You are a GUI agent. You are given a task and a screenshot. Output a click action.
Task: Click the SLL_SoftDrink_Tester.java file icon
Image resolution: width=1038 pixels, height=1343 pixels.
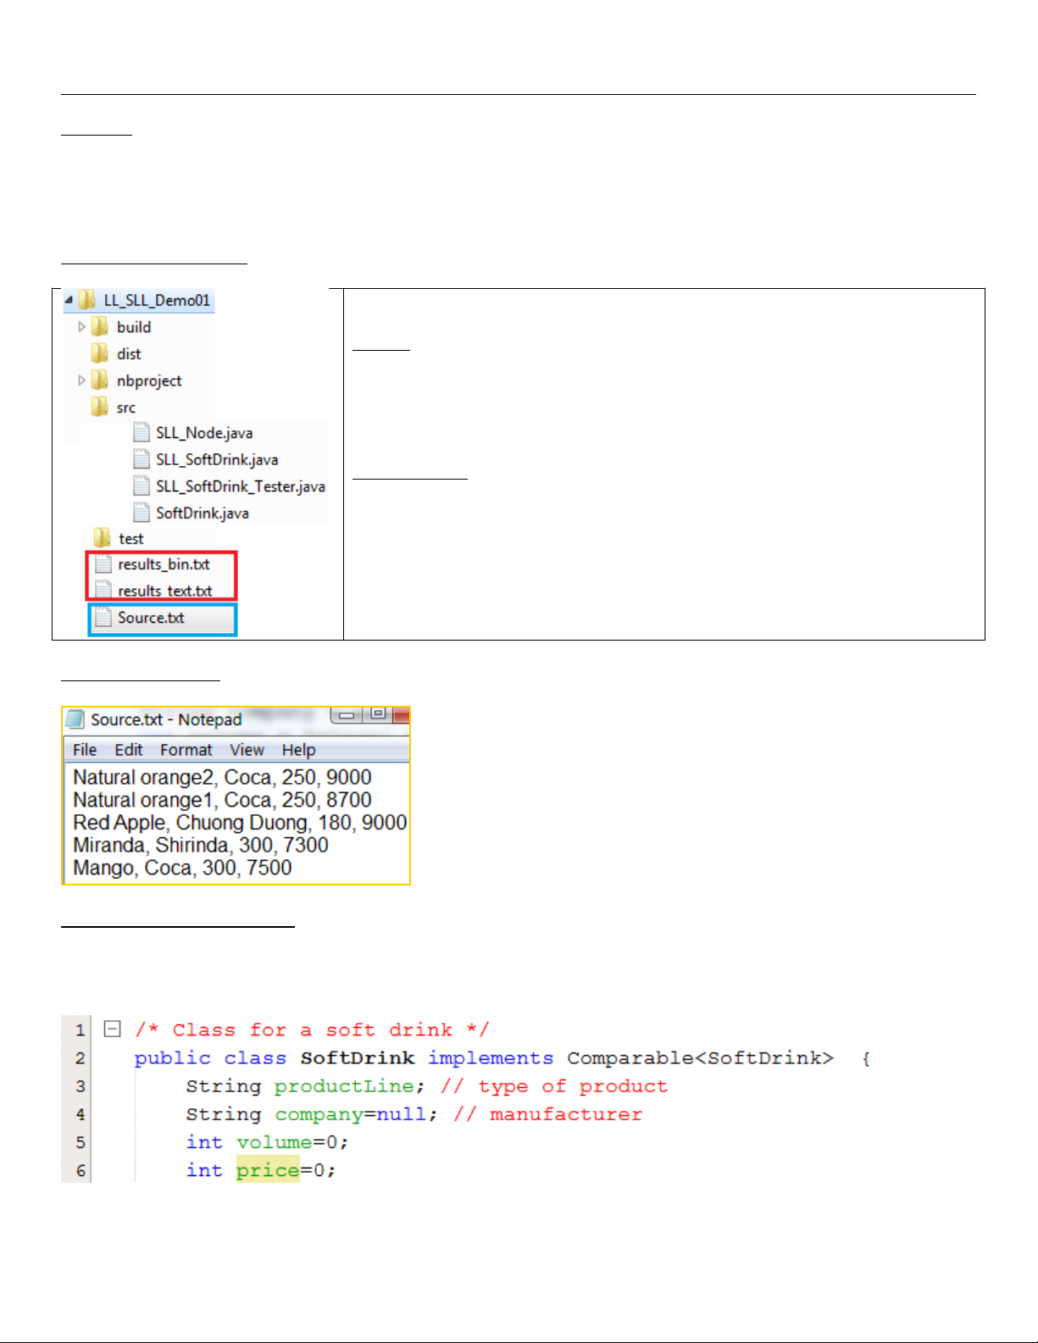tap(142, 486)
